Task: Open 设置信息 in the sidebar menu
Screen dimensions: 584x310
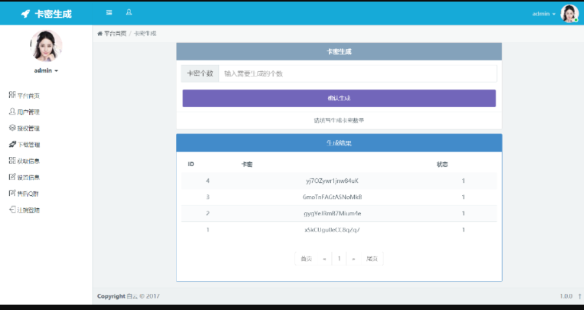Action: coord(28,178)
